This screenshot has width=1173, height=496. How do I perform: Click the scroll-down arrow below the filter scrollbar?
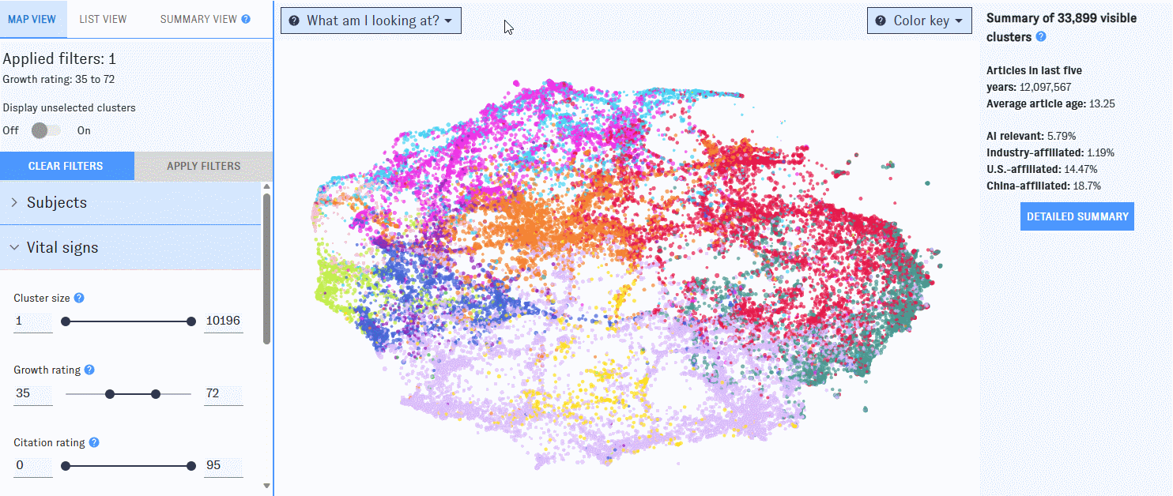pyautogui.click(x=266, y=485)
